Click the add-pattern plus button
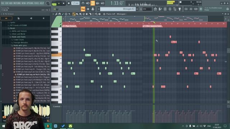 tap(137, 9)
